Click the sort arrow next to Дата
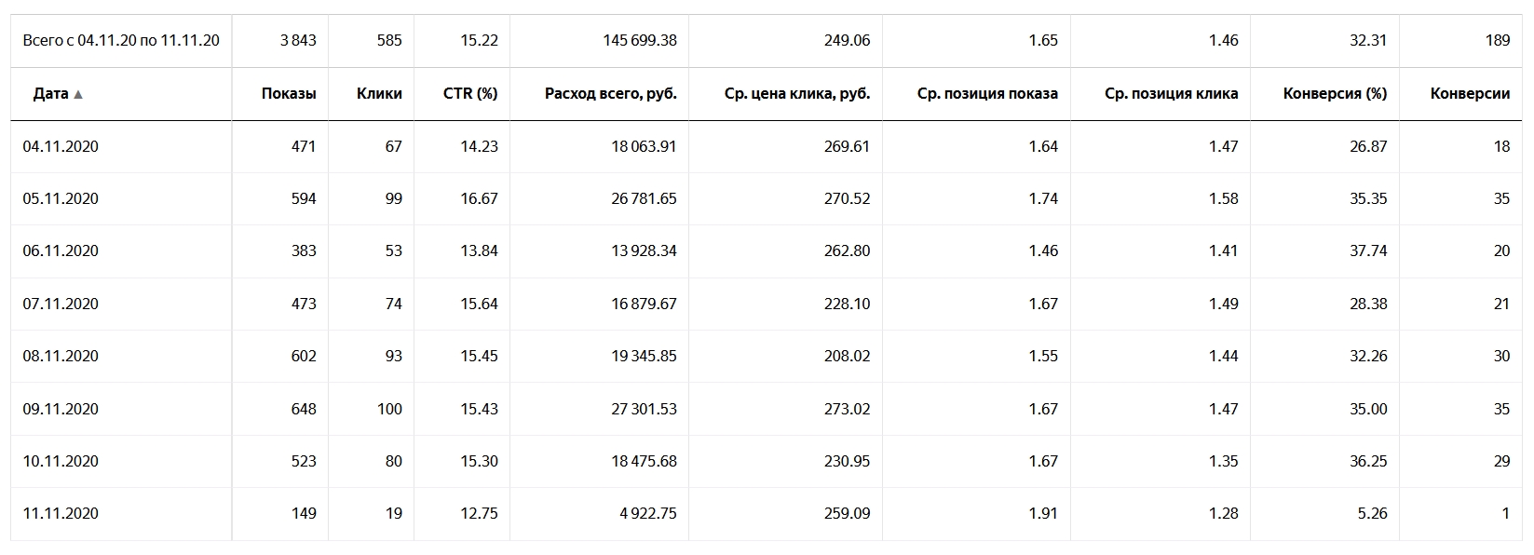This screenshot has width=1534, height=555. tap(78, 94)
